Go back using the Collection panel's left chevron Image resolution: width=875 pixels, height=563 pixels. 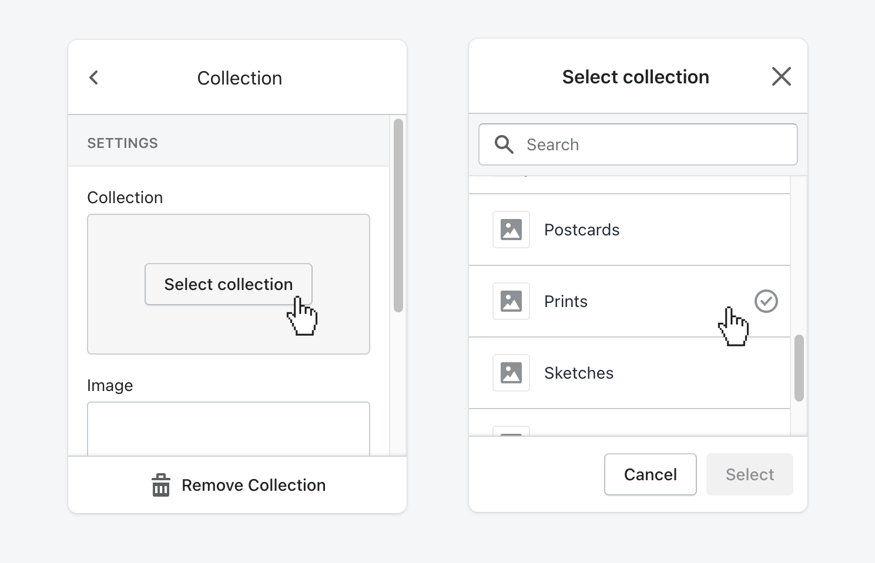point(94,77)
